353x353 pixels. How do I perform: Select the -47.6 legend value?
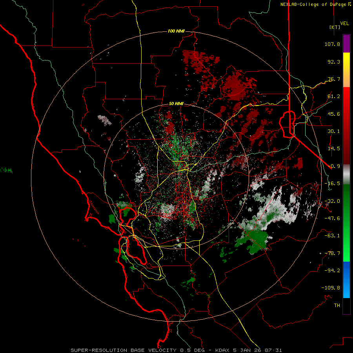(332, 218)
